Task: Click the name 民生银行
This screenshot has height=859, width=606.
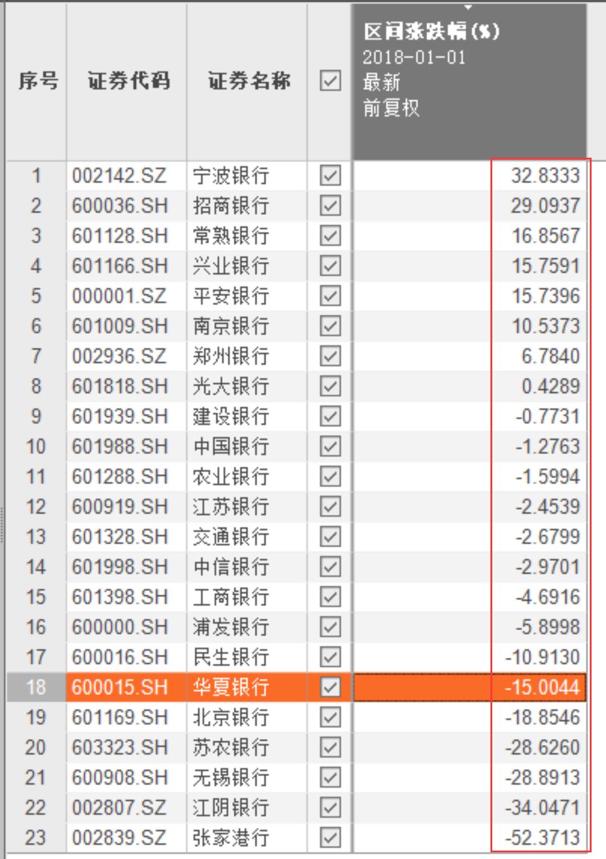Action: pyautogui.click(x=230, y=657)
